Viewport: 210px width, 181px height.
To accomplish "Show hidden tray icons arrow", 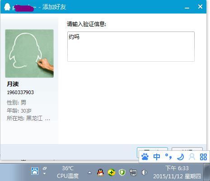I will pos(89,172).
